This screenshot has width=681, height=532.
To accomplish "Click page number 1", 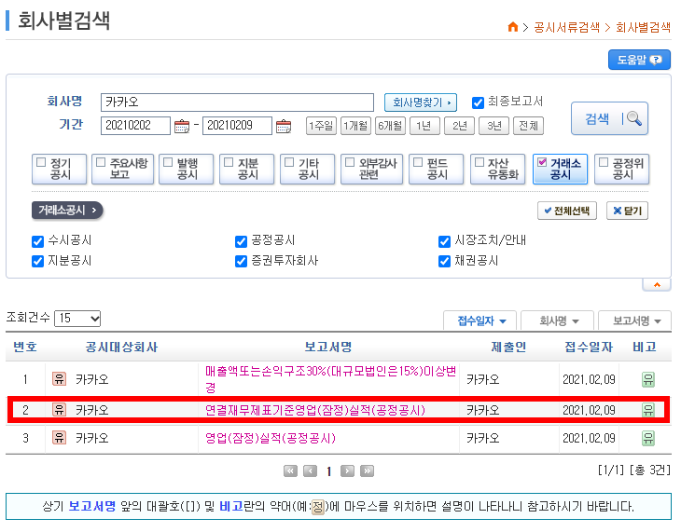I will coord(328,471).
